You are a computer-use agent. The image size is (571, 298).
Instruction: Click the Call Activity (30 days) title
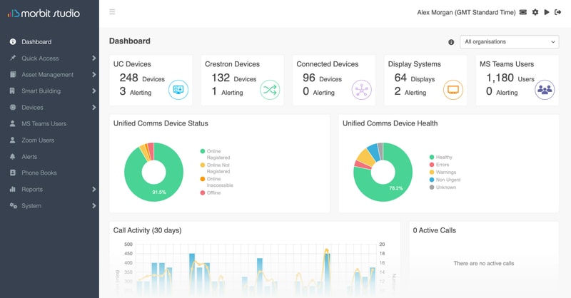click(147, 230)
